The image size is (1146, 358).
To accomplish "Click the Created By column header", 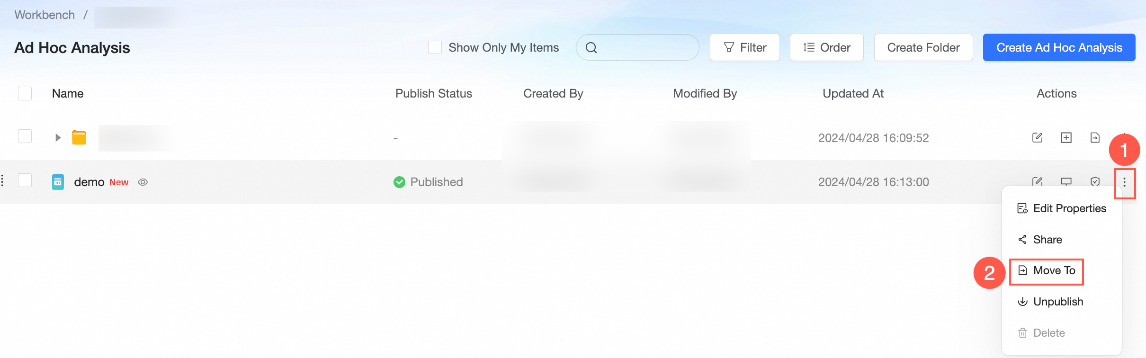I will [553, 93].
